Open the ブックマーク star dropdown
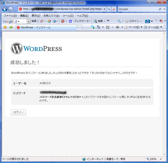 [x=80, y=21]
